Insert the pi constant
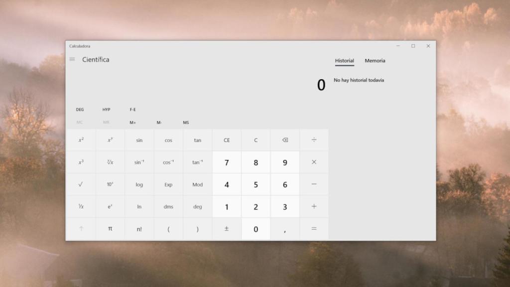The image size is (510, 287). (x=110, y=229)
